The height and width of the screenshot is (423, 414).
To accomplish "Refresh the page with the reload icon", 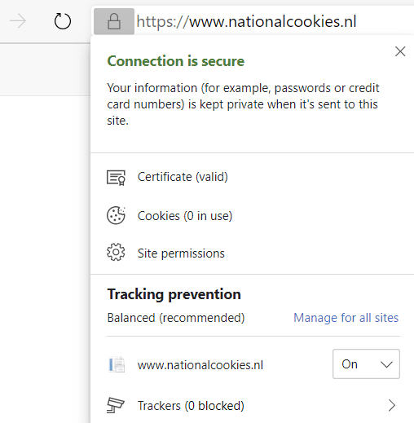I will click(x=63, y=21).
